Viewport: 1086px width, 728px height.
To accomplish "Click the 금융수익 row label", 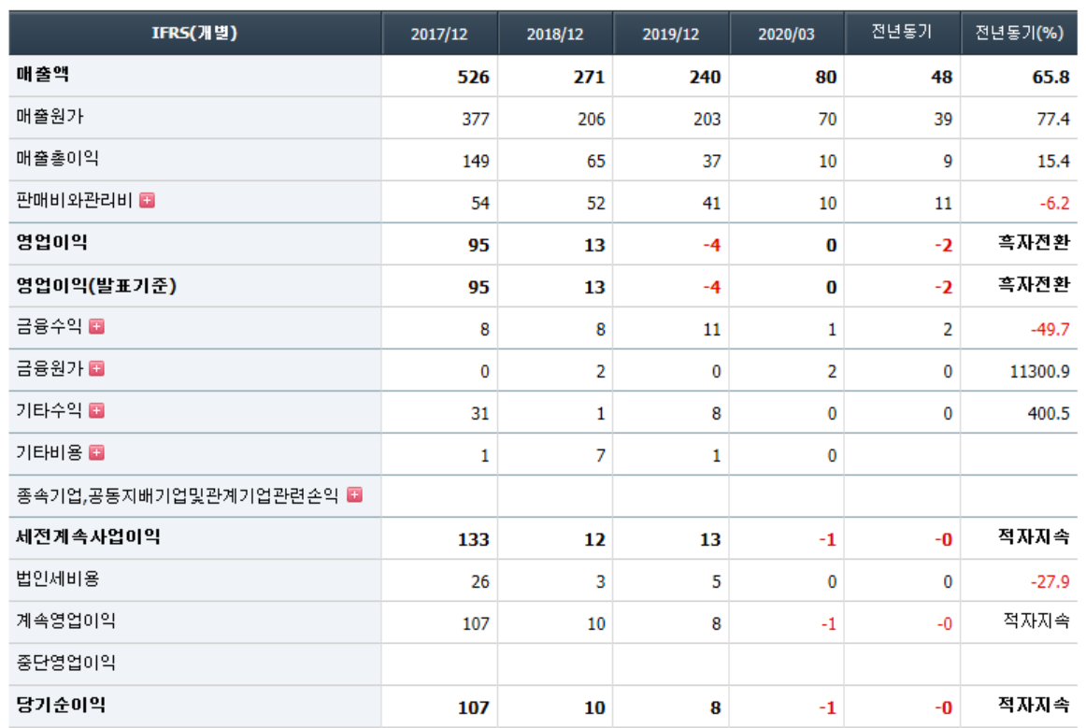I will point(50,326).
